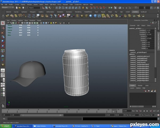Activate the Universal Manipulator tool
This screenshot has height=128, width=160.
point(3,51)
